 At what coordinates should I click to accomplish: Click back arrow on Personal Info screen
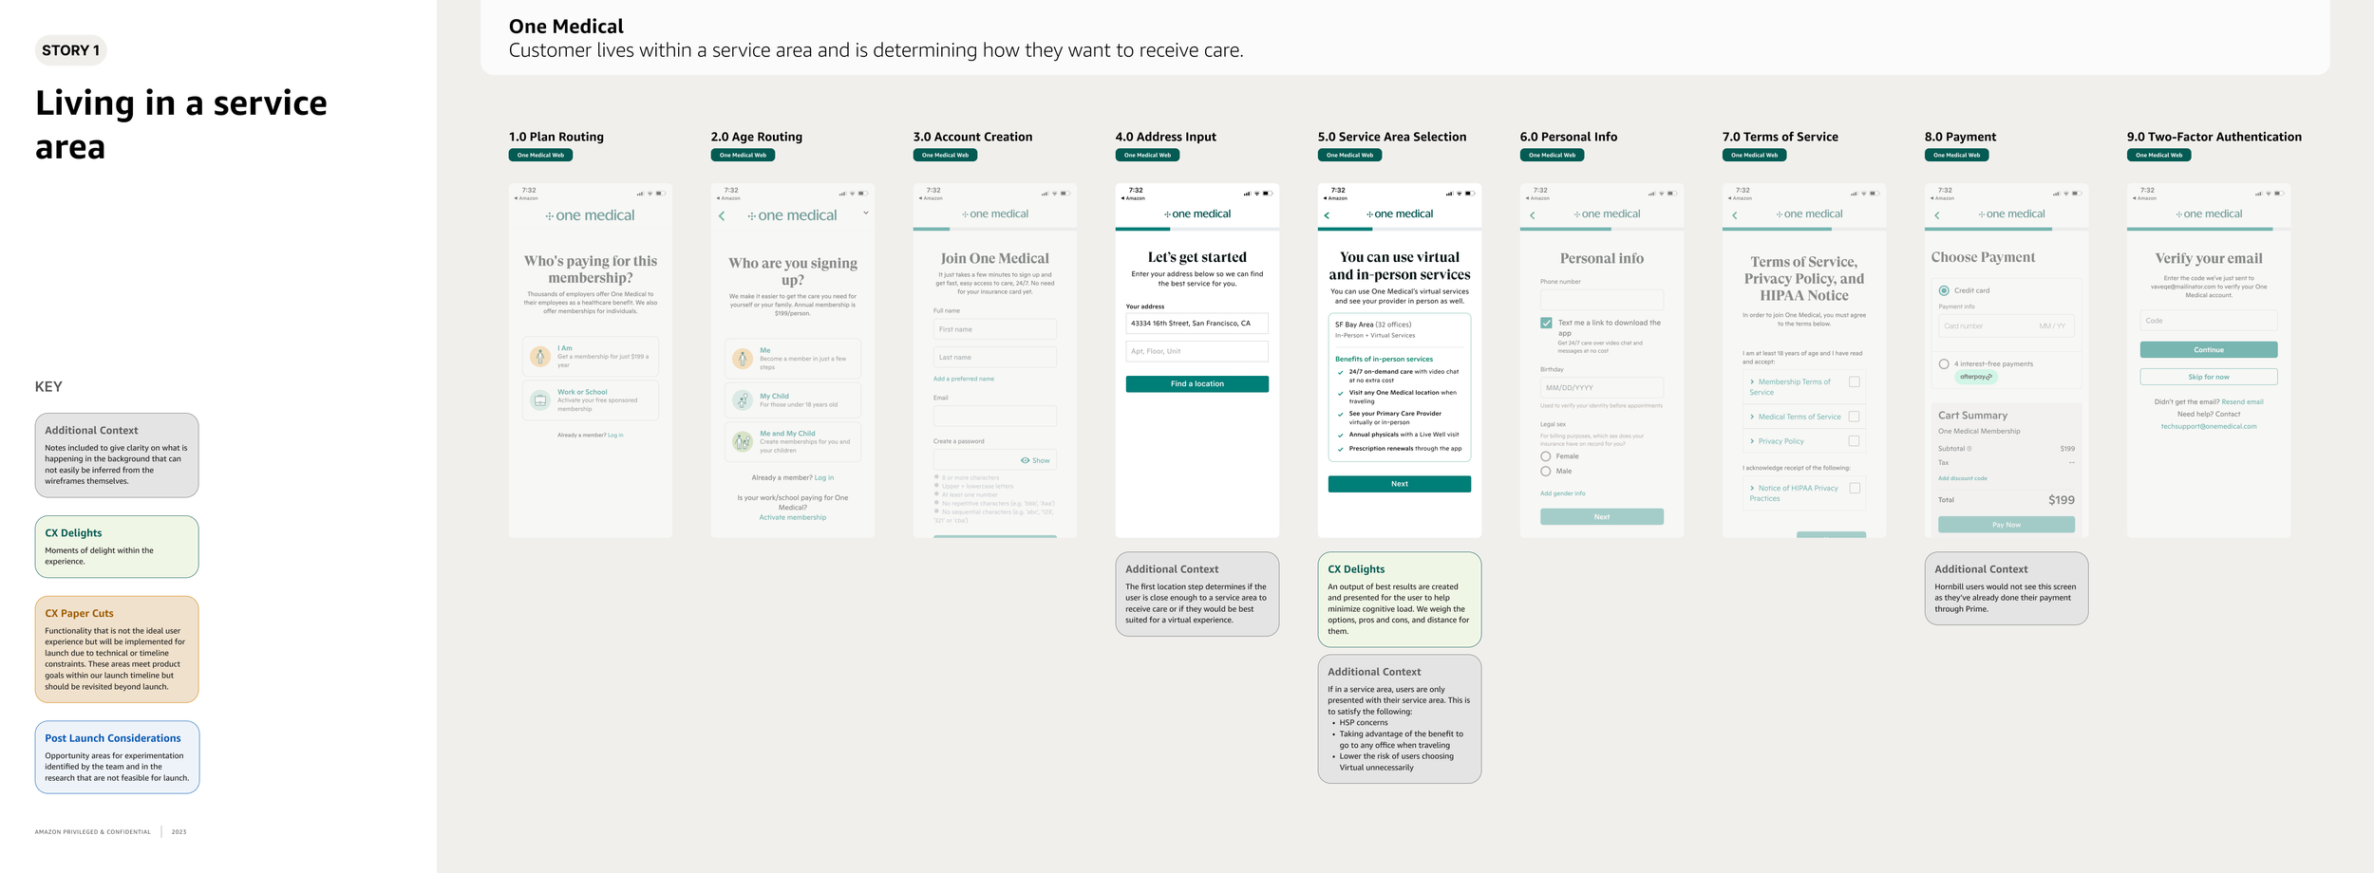(x=1532, y=215)
